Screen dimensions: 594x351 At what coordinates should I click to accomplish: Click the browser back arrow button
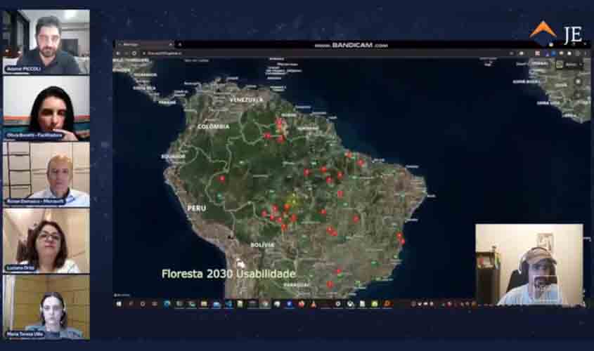point(119,53)
